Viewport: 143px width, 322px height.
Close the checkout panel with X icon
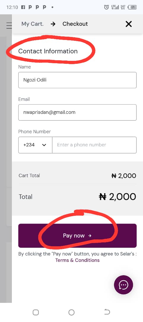[x=128, y=24]
